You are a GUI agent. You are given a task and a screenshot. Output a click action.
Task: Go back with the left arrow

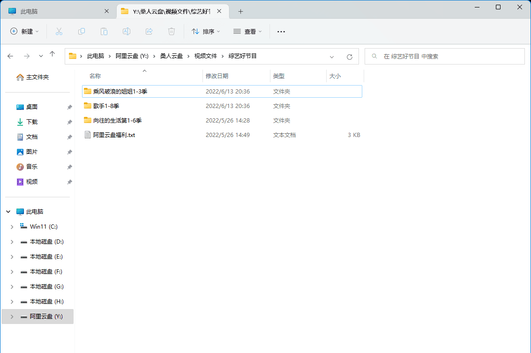pos(10,56)
